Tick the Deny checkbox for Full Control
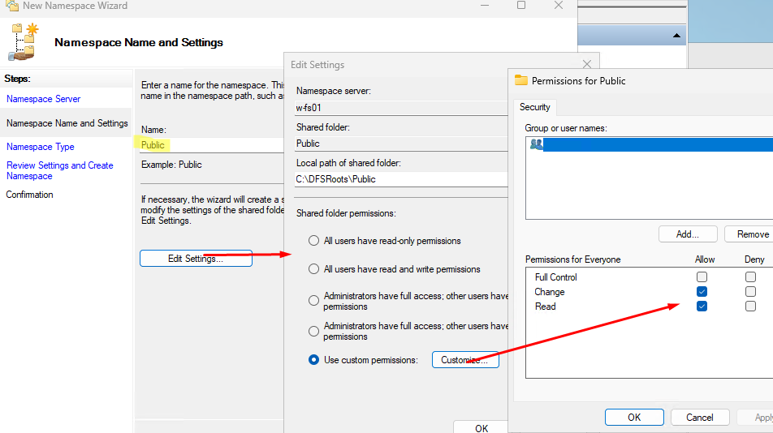 click(x=750, y=277)
